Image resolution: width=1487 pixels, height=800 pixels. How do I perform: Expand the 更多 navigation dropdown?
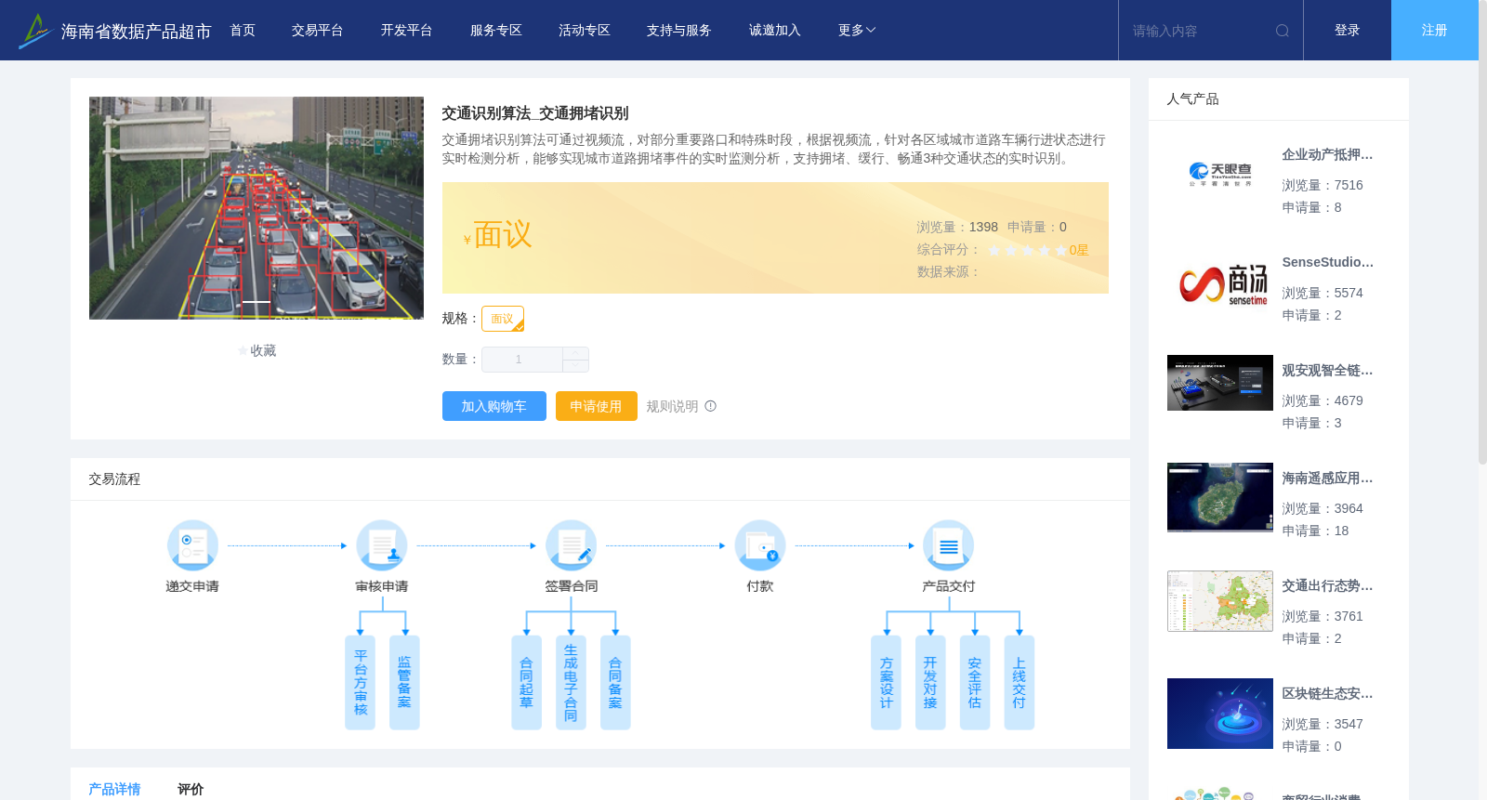pyautogui.click(x=856, y=31)
